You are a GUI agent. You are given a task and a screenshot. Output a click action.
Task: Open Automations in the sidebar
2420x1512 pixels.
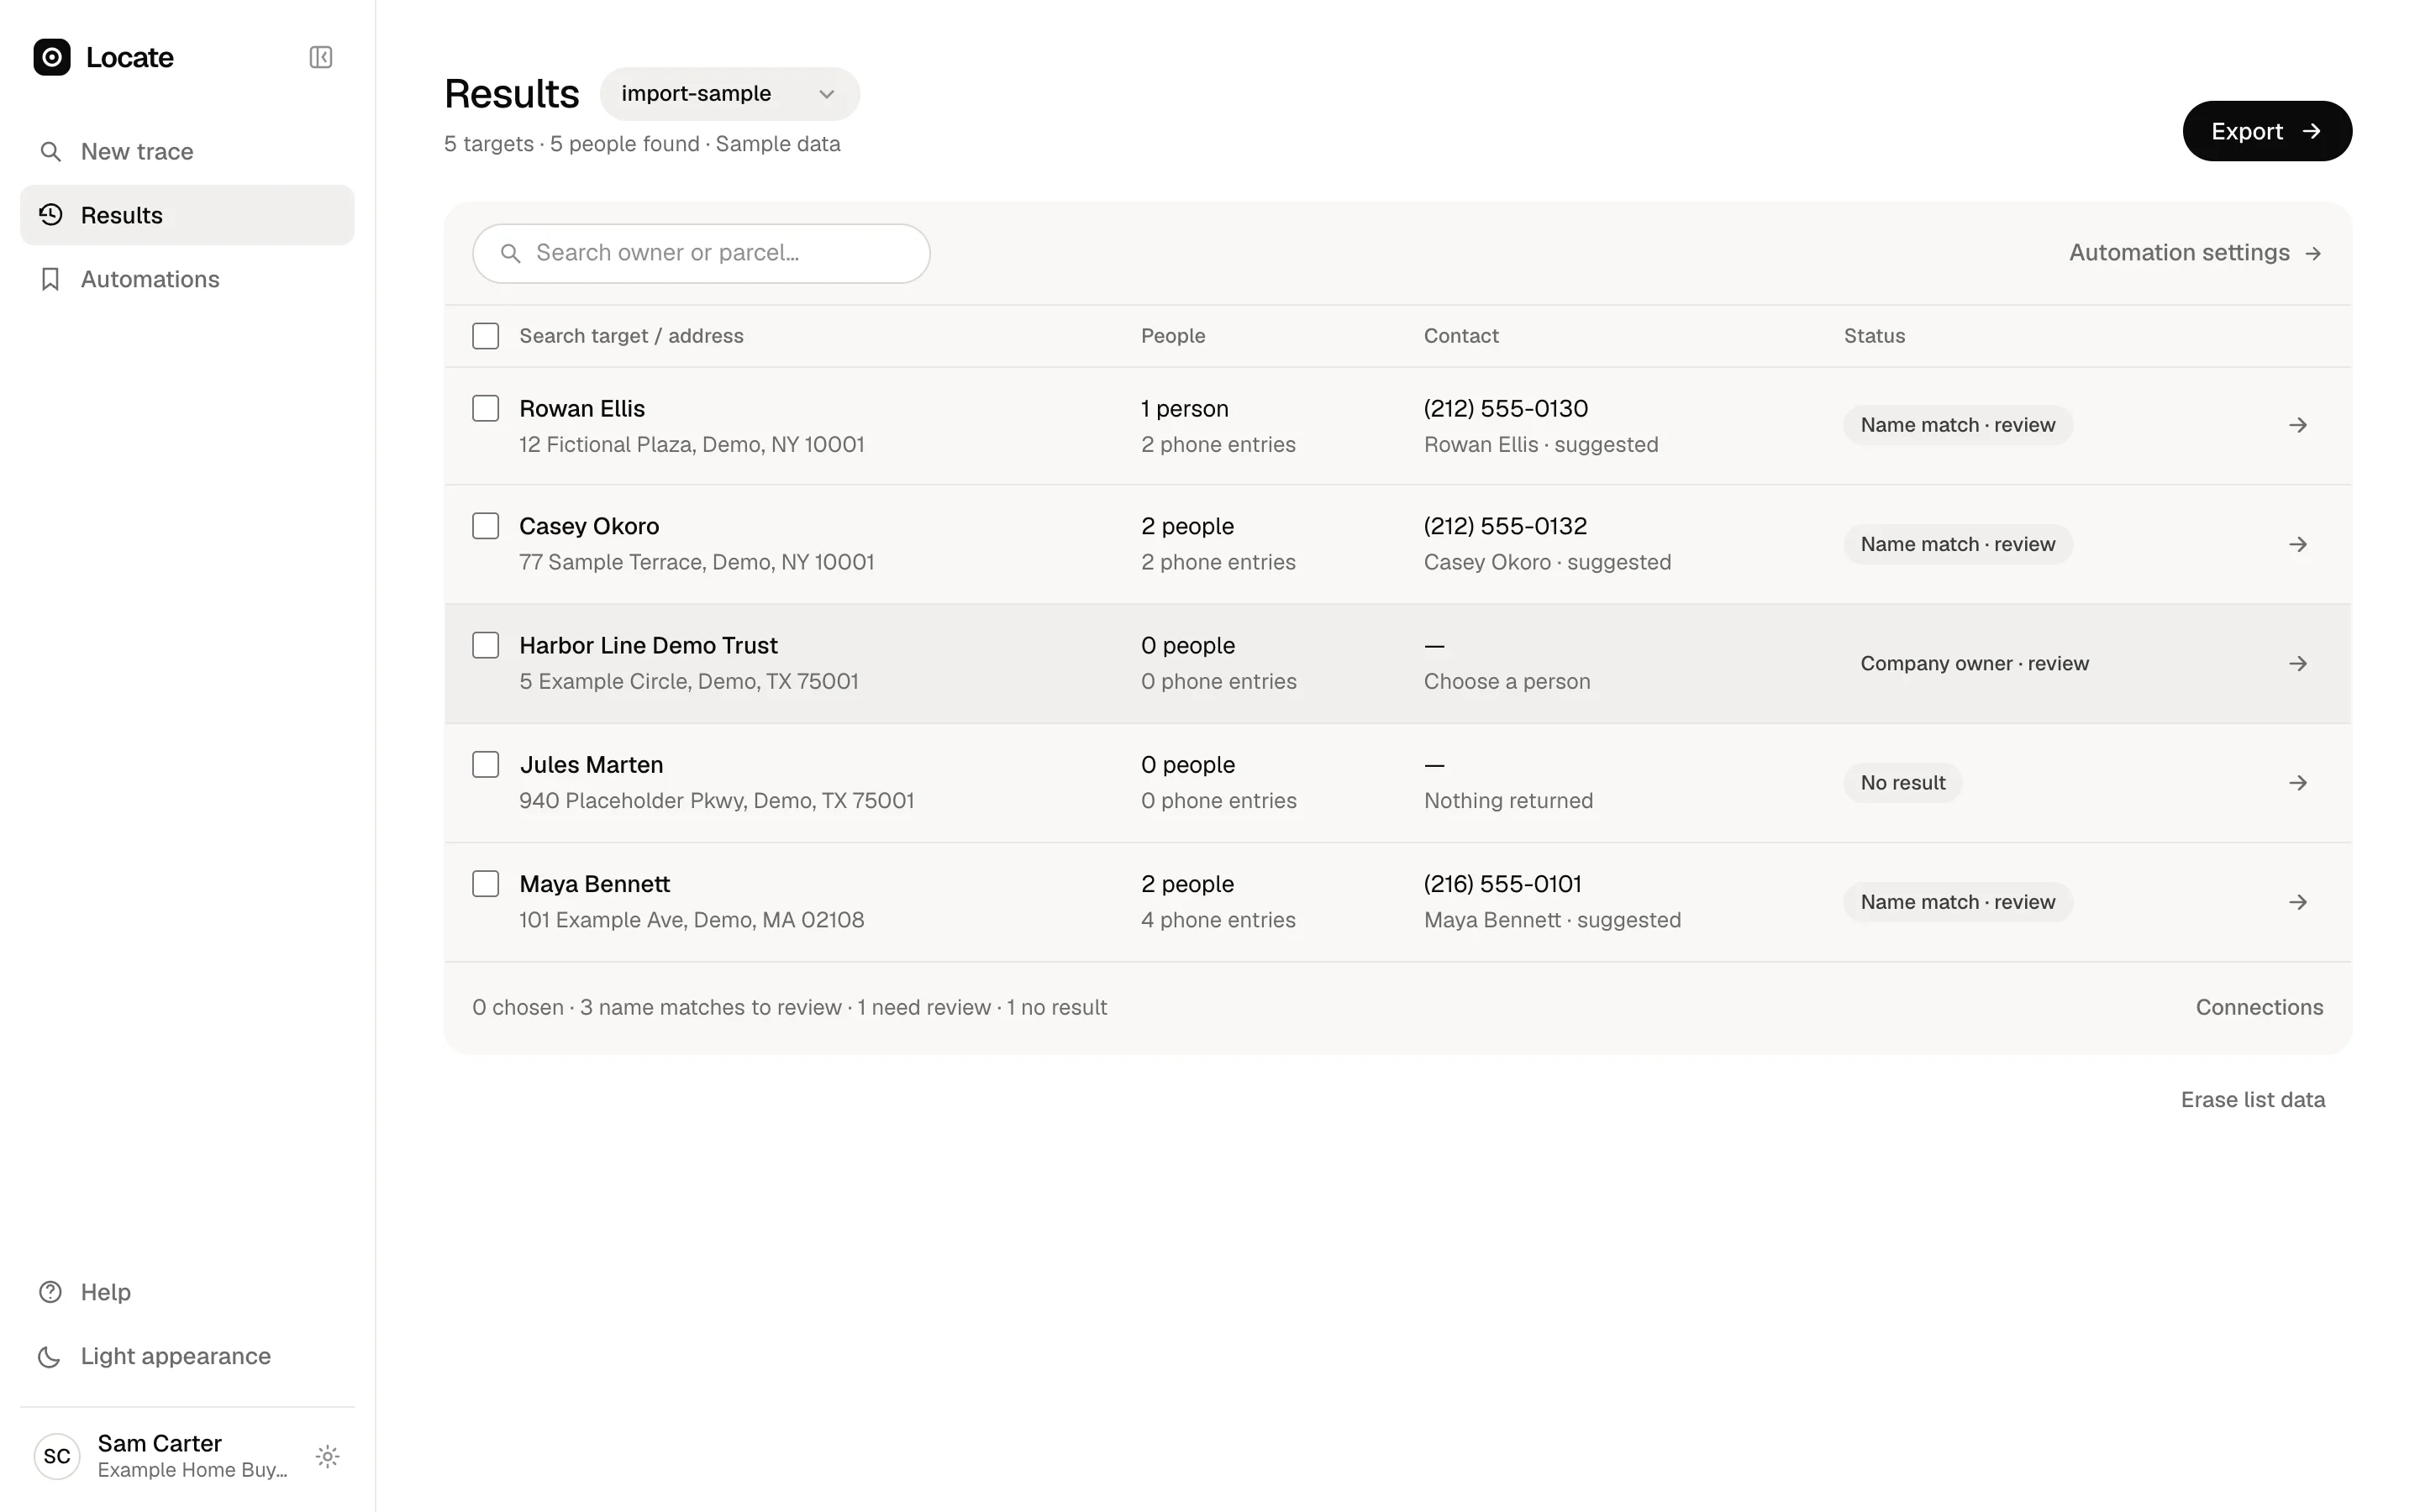click(187, 279)
